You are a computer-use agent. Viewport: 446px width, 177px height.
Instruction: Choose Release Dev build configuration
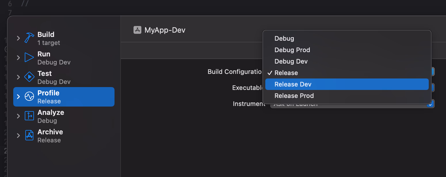pyautogui.click(x=293, y=84)
